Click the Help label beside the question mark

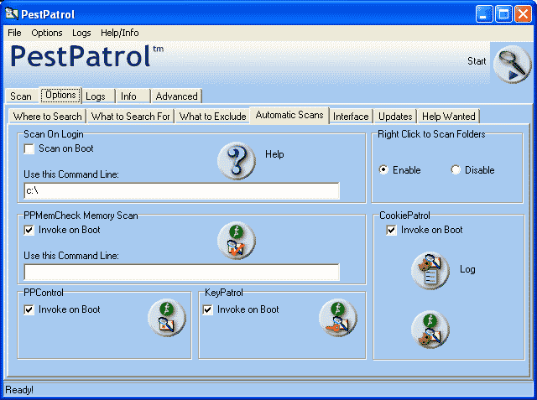274,154
